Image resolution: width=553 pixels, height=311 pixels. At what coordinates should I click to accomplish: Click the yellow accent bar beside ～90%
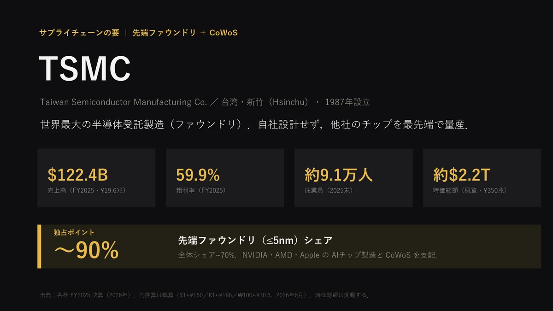[39, 246]
